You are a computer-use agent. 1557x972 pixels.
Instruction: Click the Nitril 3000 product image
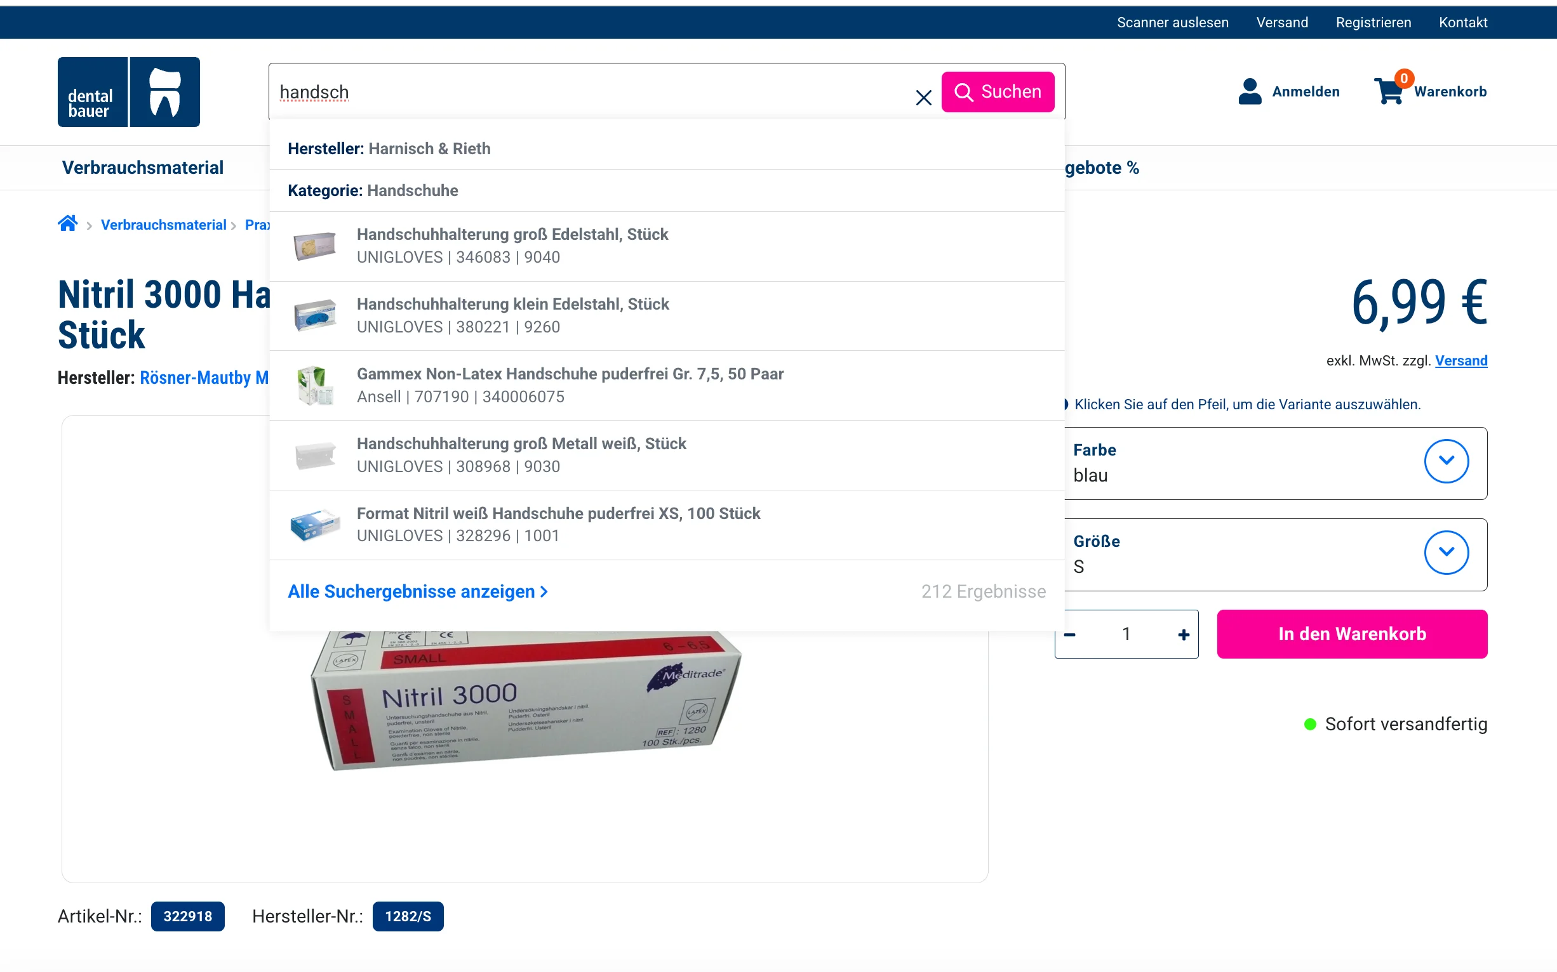click(525, 700)
